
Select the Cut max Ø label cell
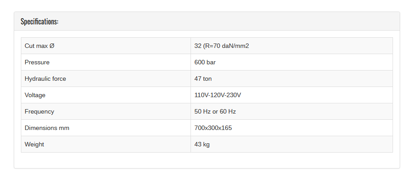(106, 46)
